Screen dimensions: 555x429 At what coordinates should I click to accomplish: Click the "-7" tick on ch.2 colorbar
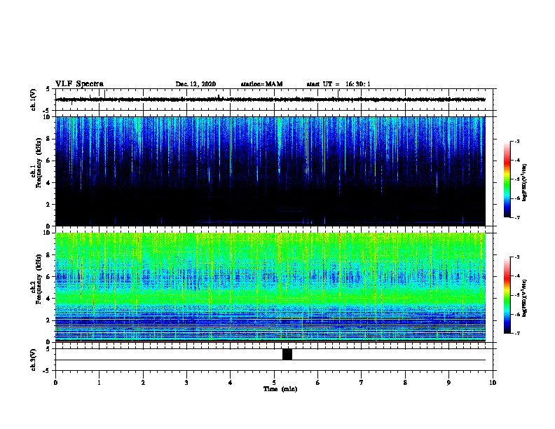tap(517, 333)
